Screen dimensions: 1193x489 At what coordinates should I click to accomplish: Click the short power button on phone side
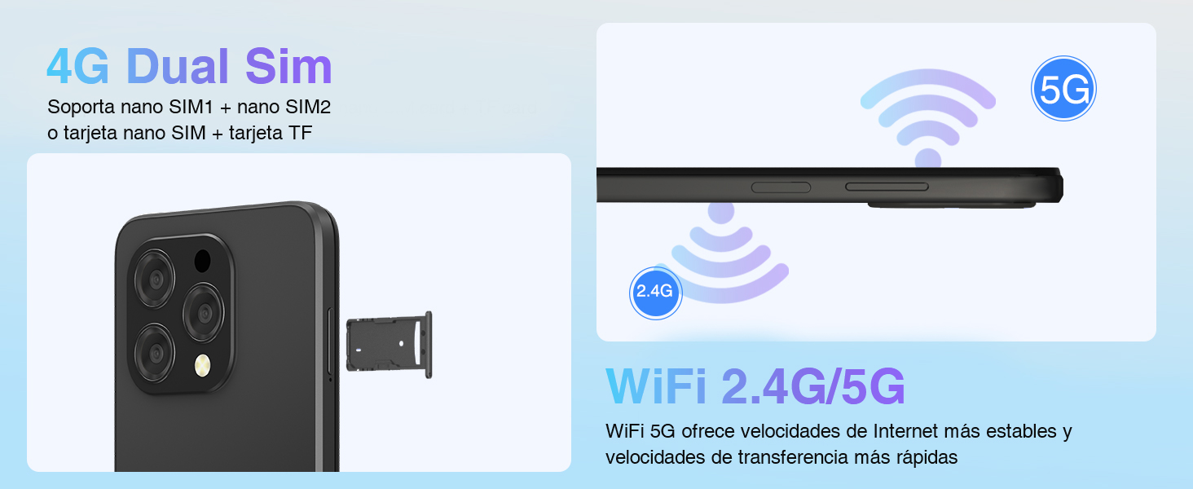pyautogui.click(x=781, y=187)
